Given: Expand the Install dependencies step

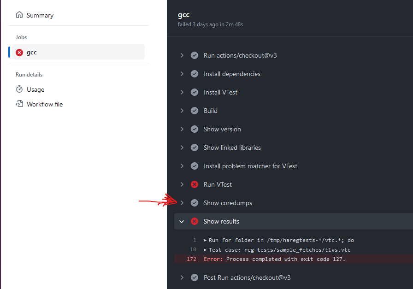Looking at the screenshot, I should pos(182,74).
